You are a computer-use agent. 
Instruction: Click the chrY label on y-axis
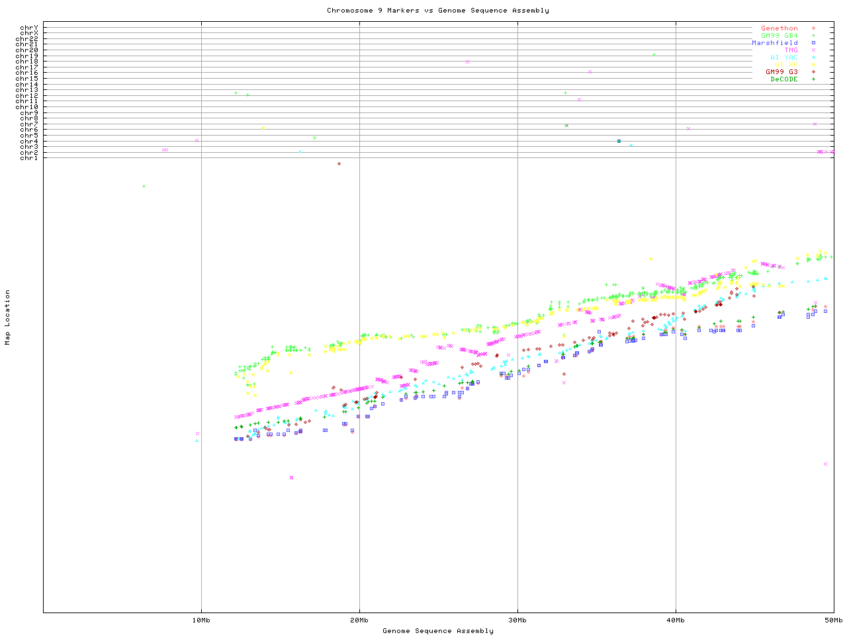(28, 28)
